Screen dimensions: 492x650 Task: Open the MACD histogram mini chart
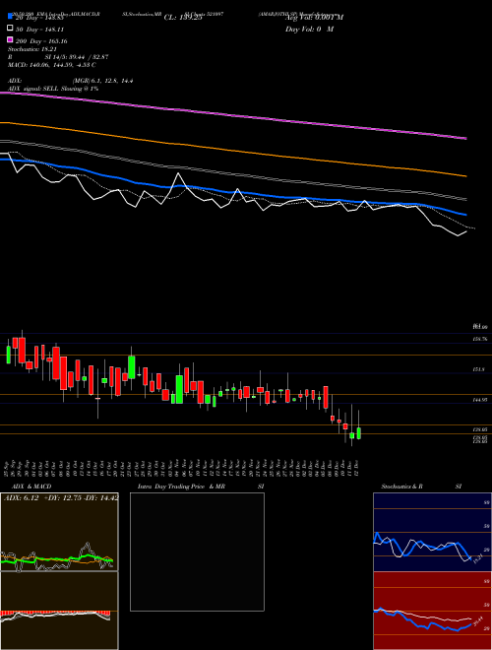pos(59,611)
